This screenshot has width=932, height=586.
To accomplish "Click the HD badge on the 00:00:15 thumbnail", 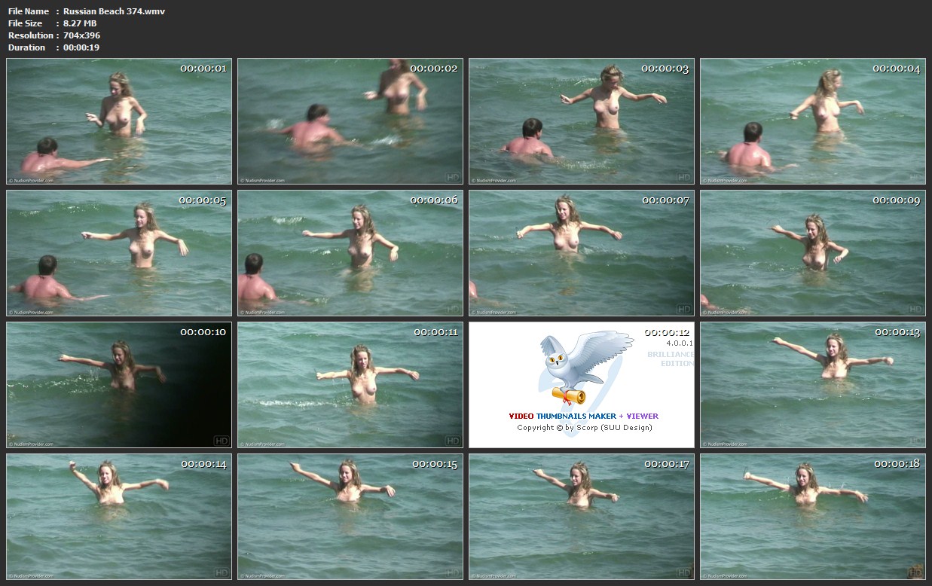I will click(x=453, y=572).
